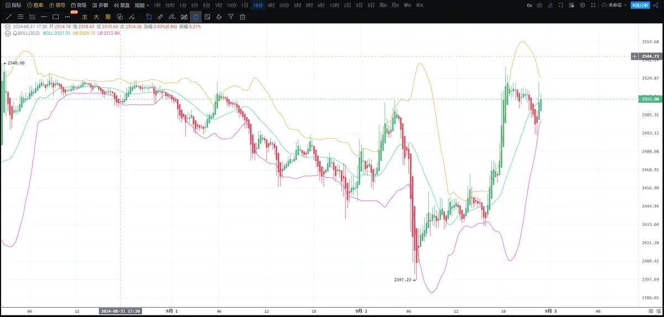Switch to the 1时 timeframe
This screenshot has height=317, width=664.
219,5
